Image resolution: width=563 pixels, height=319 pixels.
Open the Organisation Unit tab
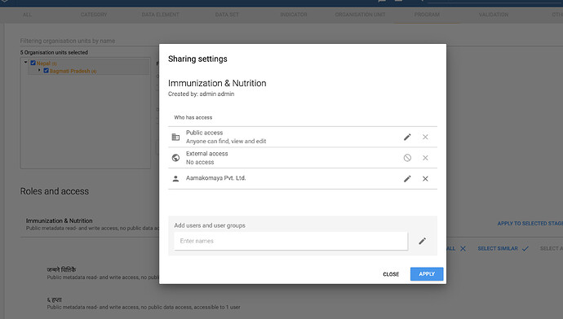coord(360,15)
